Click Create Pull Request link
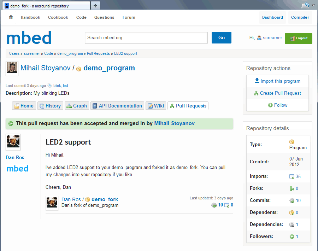 tap(277, 93)
